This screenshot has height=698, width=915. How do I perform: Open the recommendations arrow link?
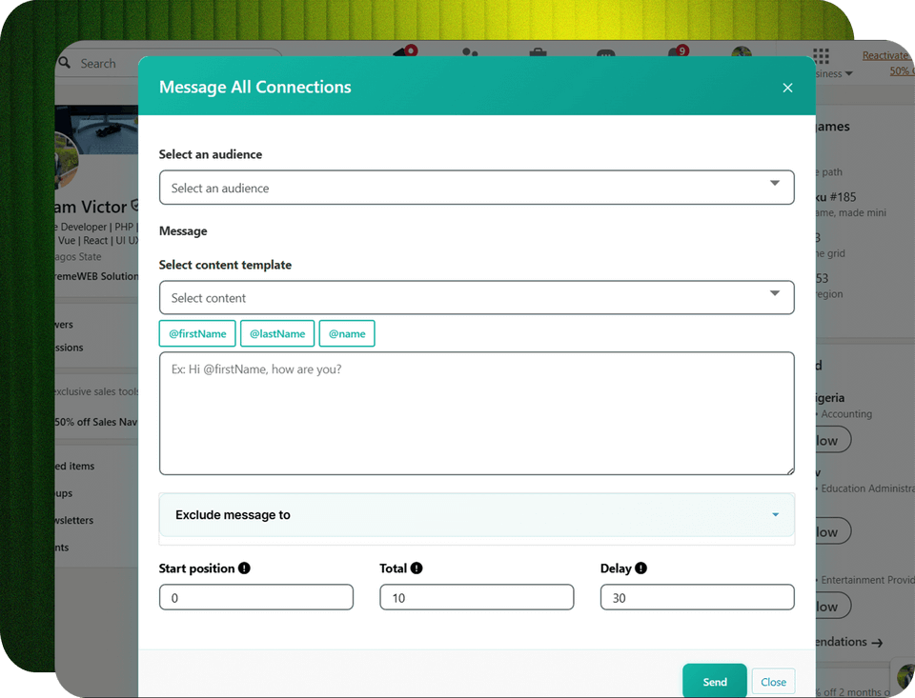click(x=849, y=642)
